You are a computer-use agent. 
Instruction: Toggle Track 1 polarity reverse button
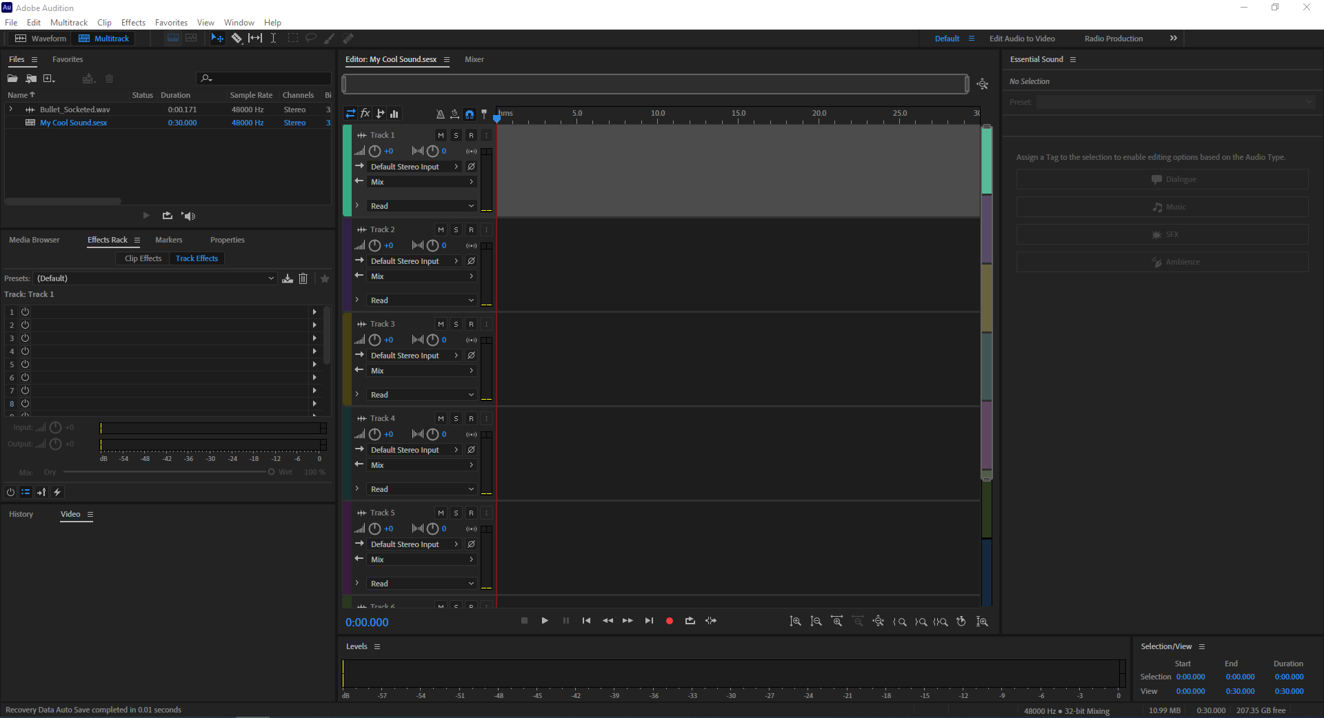click(x=471, y=167)
